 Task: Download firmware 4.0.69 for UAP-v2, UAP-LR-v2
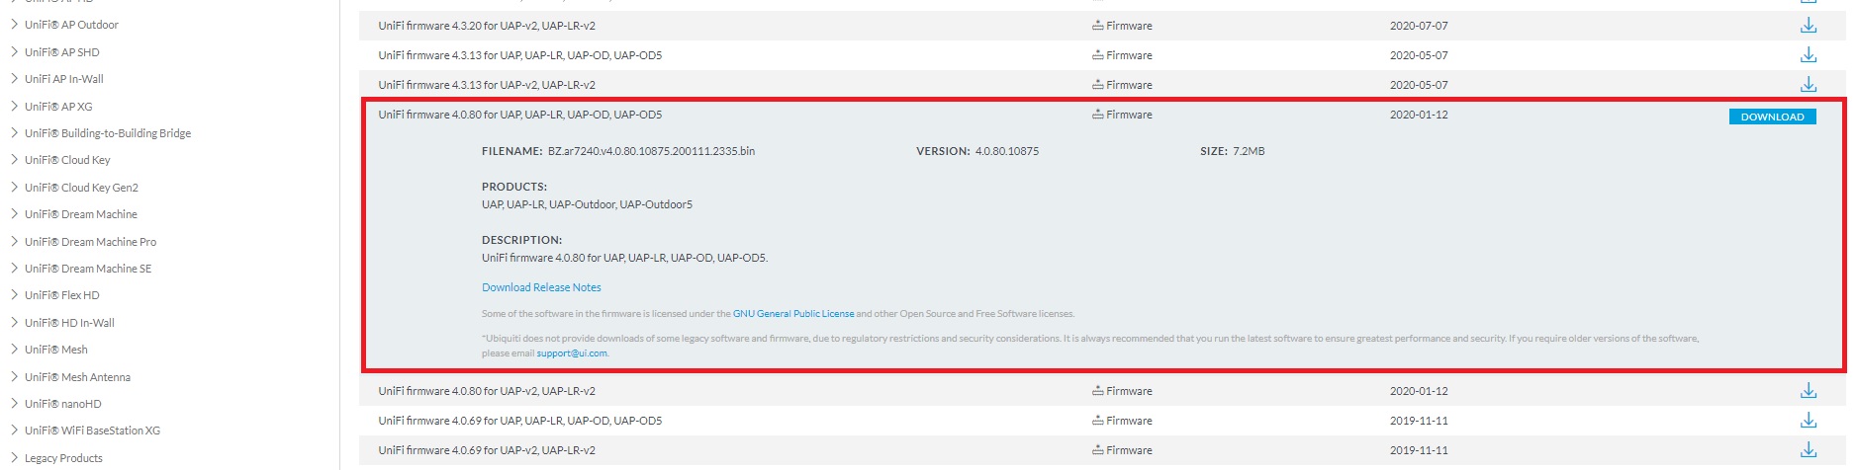click(1808, 450)
